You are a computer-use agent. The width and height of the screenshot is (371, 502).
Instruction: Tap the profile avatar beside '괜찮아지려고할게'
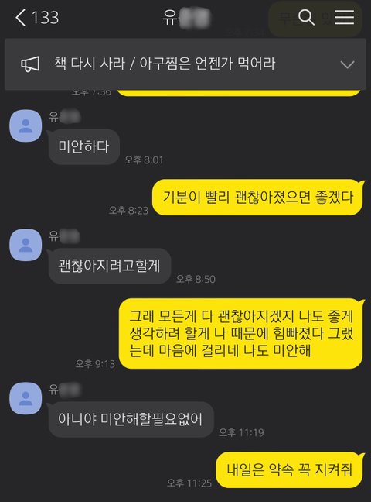coord(26,245)
